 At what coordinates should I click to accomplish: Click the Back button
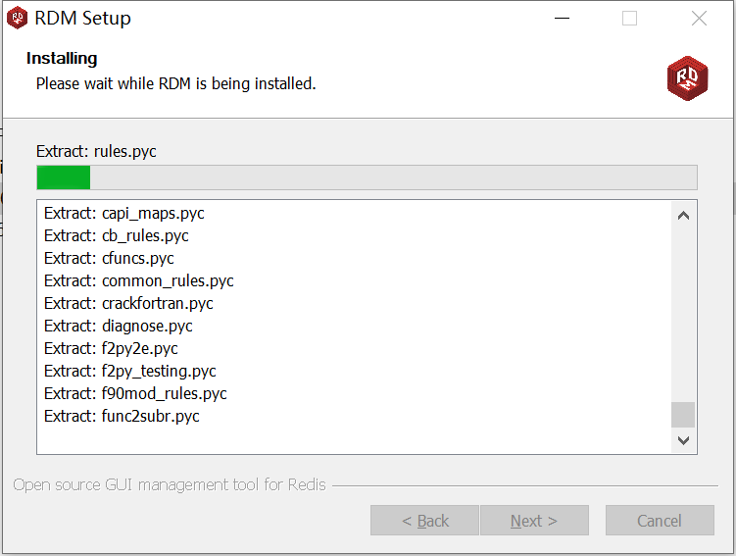pyautogui.click(x=424, y=521)
